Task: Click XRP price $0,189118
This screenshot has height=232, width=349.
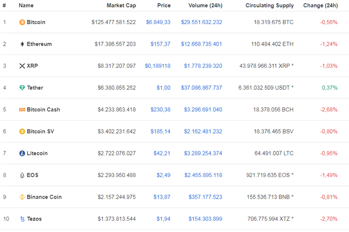Action: coord(158,66)
